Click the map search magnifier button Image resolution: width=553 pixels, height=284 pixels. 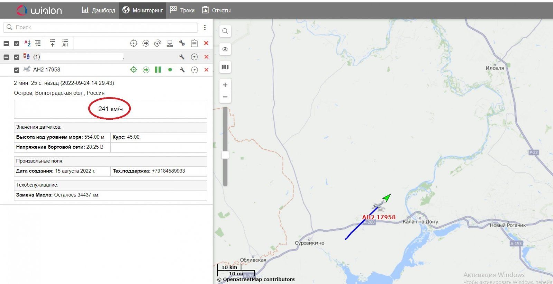coord(225,31)
